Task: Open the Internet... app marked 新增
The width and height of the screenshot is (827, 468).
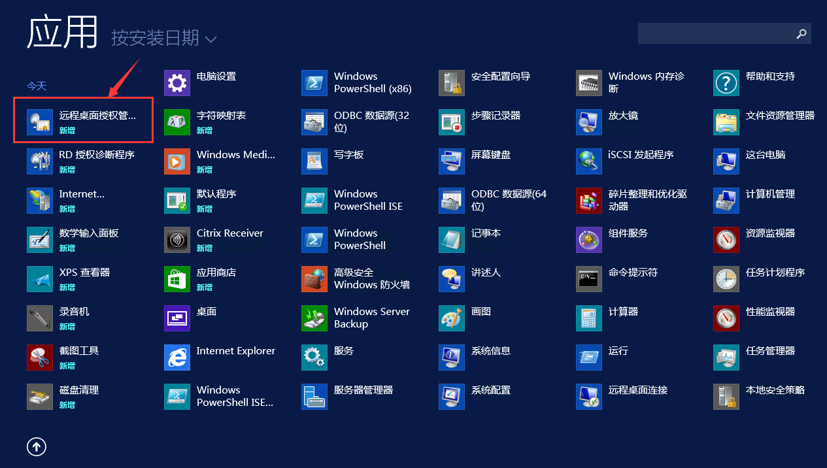Action: coord(66,201)
